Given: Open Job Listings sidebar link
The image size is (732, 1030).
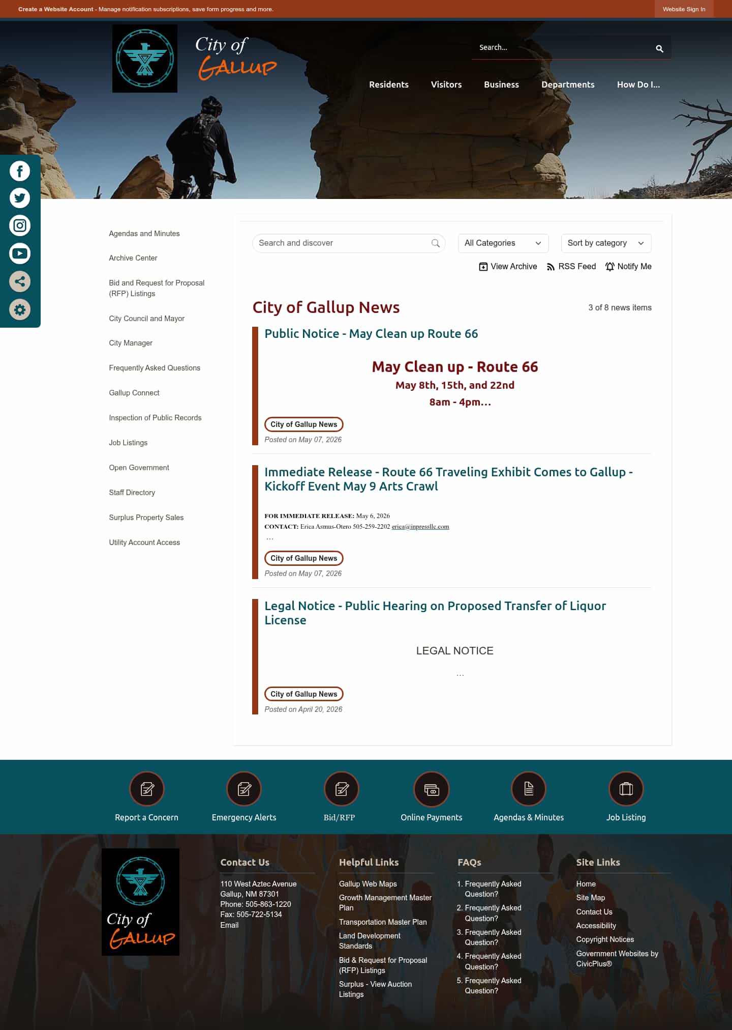Looking at the screenshot, I should pos(128,443).
